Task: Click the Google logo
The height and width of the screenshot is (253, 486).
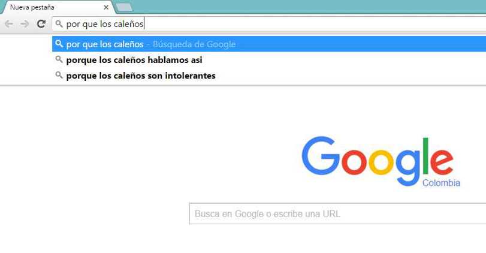Action: [378, 161]
